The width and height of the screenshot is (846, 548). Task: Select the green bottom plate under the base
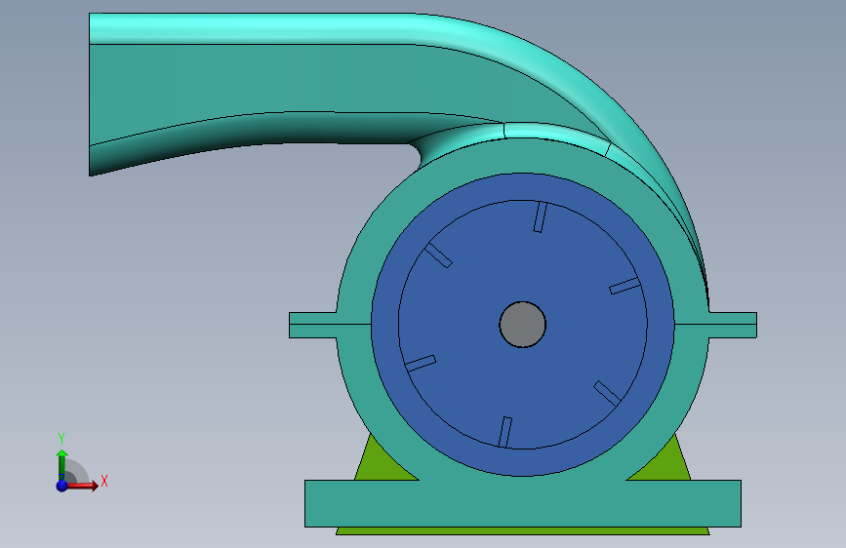(522, 531)
